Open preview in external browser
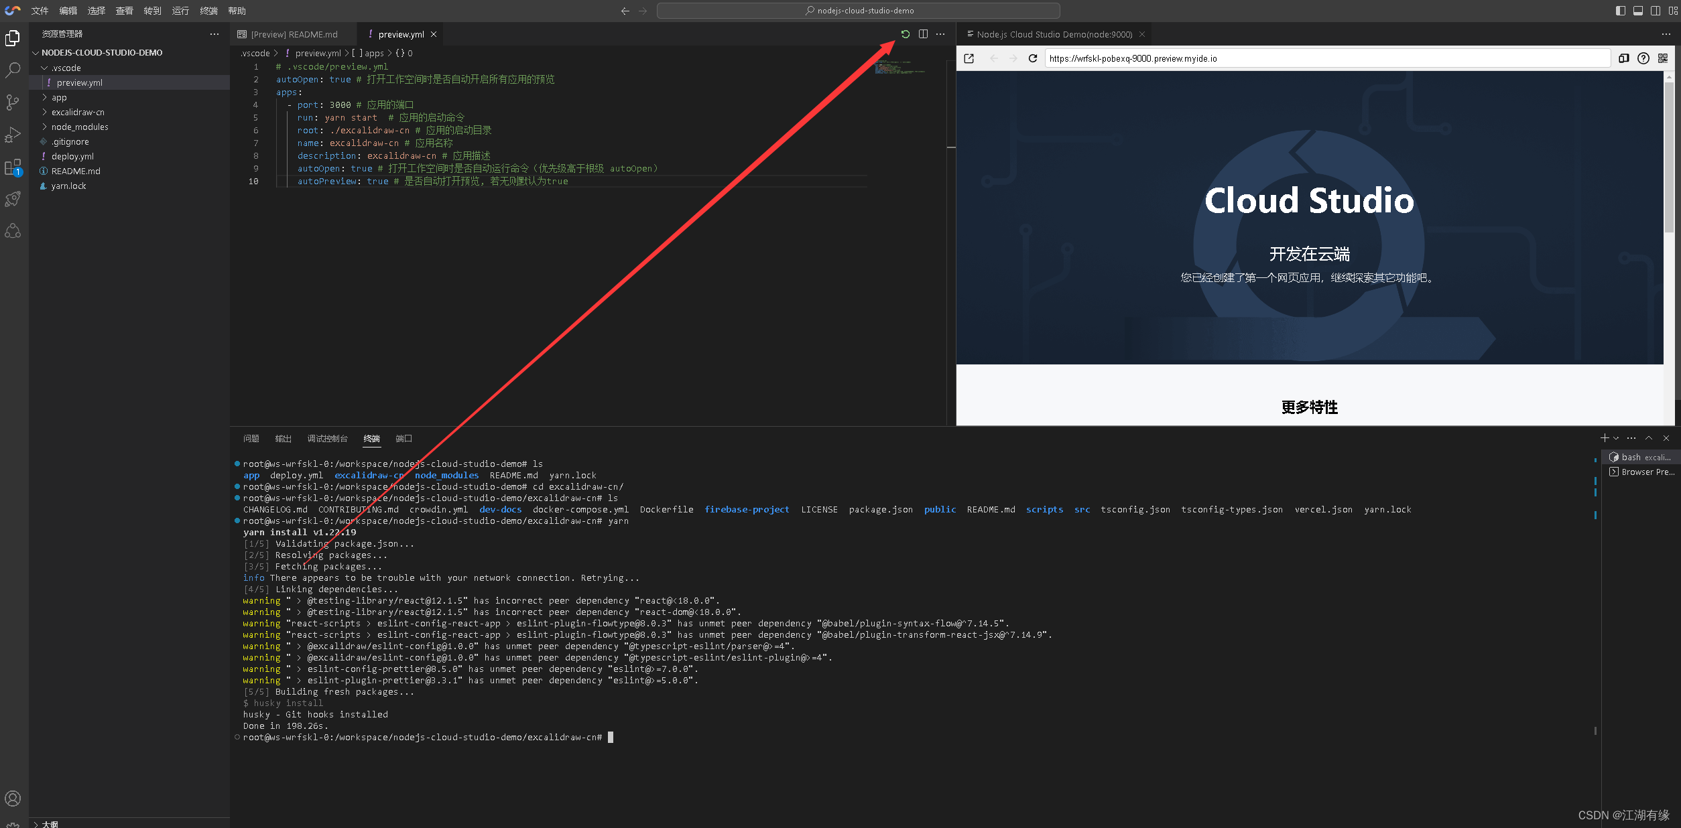The image size is (1681, 828). click(x=969, y=58)
